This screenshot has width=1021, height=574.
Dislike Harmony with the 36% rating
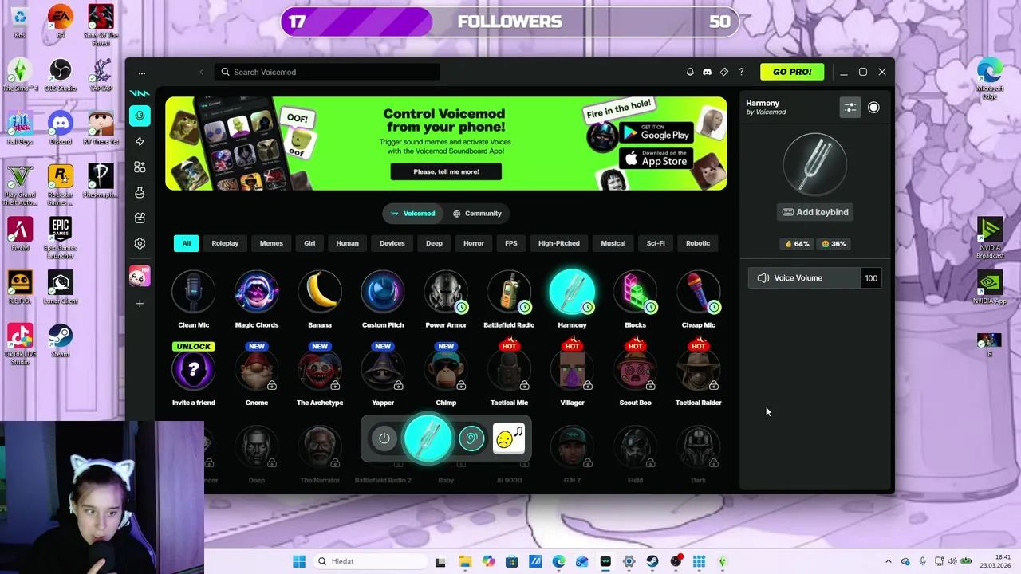[x=834, y=244]
